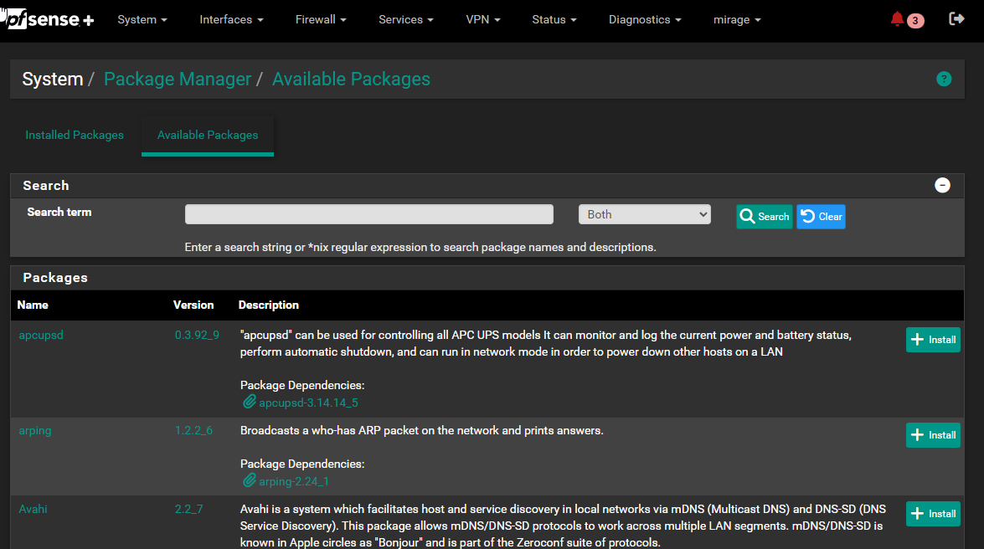The image size is (984, 549).
Task: Install the arping package
Action: click(x=933, y=435)
